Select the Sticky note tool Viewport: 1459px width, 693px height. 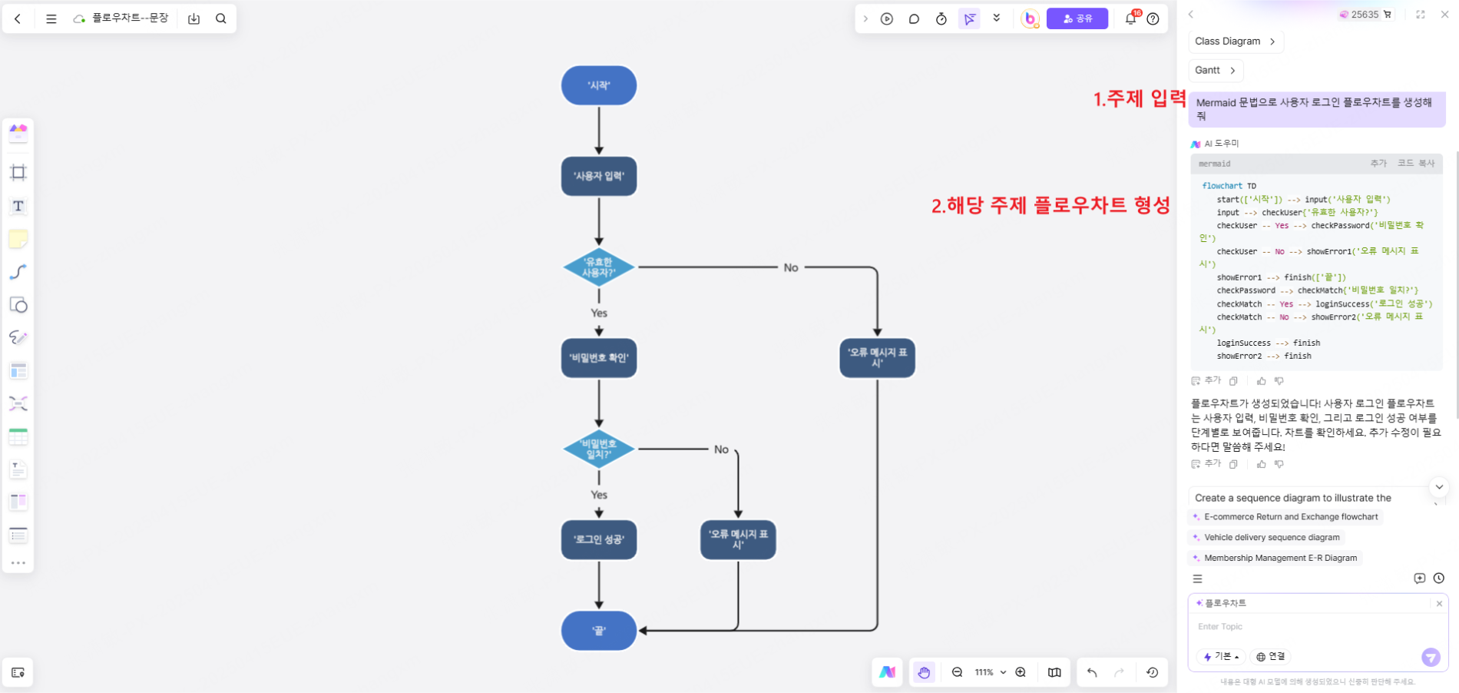tap(18, 239)
